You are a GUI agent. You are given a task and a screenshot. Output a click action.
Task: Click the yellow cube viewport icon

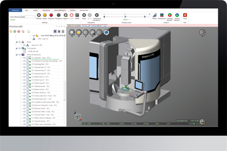pyautogui.click(x=79, y=32)
